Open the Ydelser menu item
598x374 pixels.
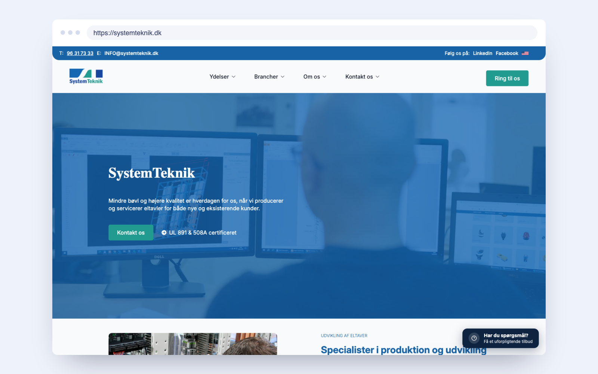click(x=219, y=77)
